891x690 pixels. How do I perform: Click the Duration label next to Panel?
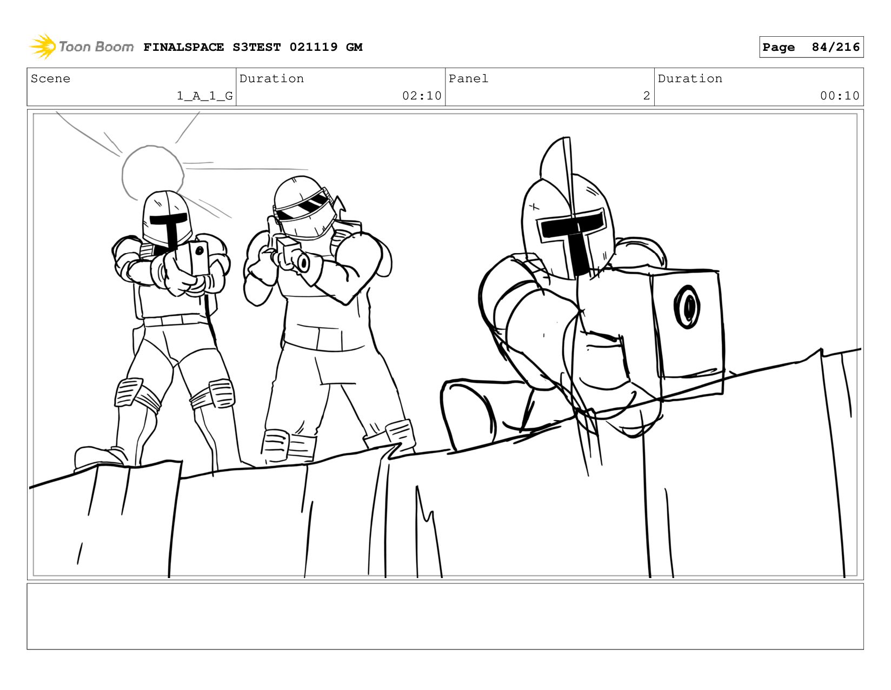[x=690, y=78]
